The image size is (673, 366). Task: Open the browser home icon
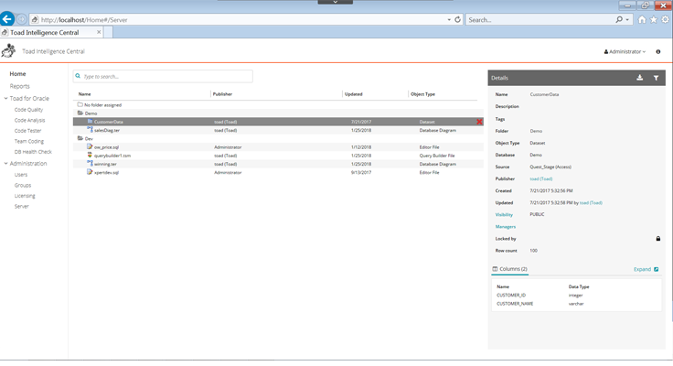point(642,19)
